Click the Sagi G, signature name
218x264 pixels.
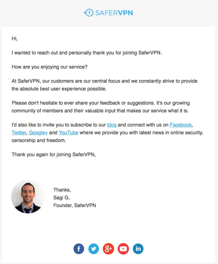coord(61,198)
